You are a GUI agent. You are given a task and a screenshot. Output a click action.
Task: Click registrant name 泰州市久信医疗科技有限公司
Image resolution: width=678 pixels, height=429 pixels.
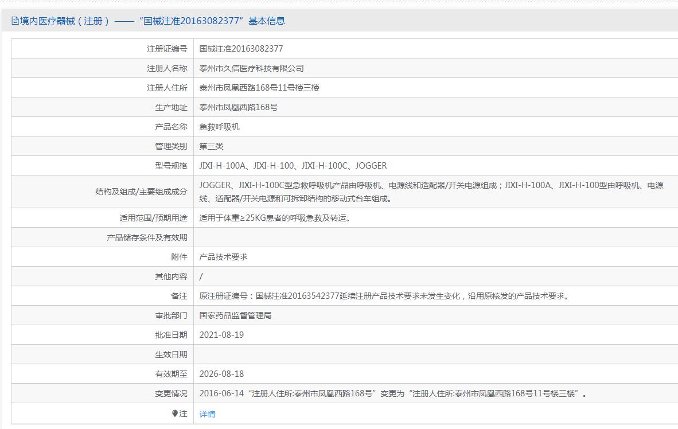click(251, 68)
